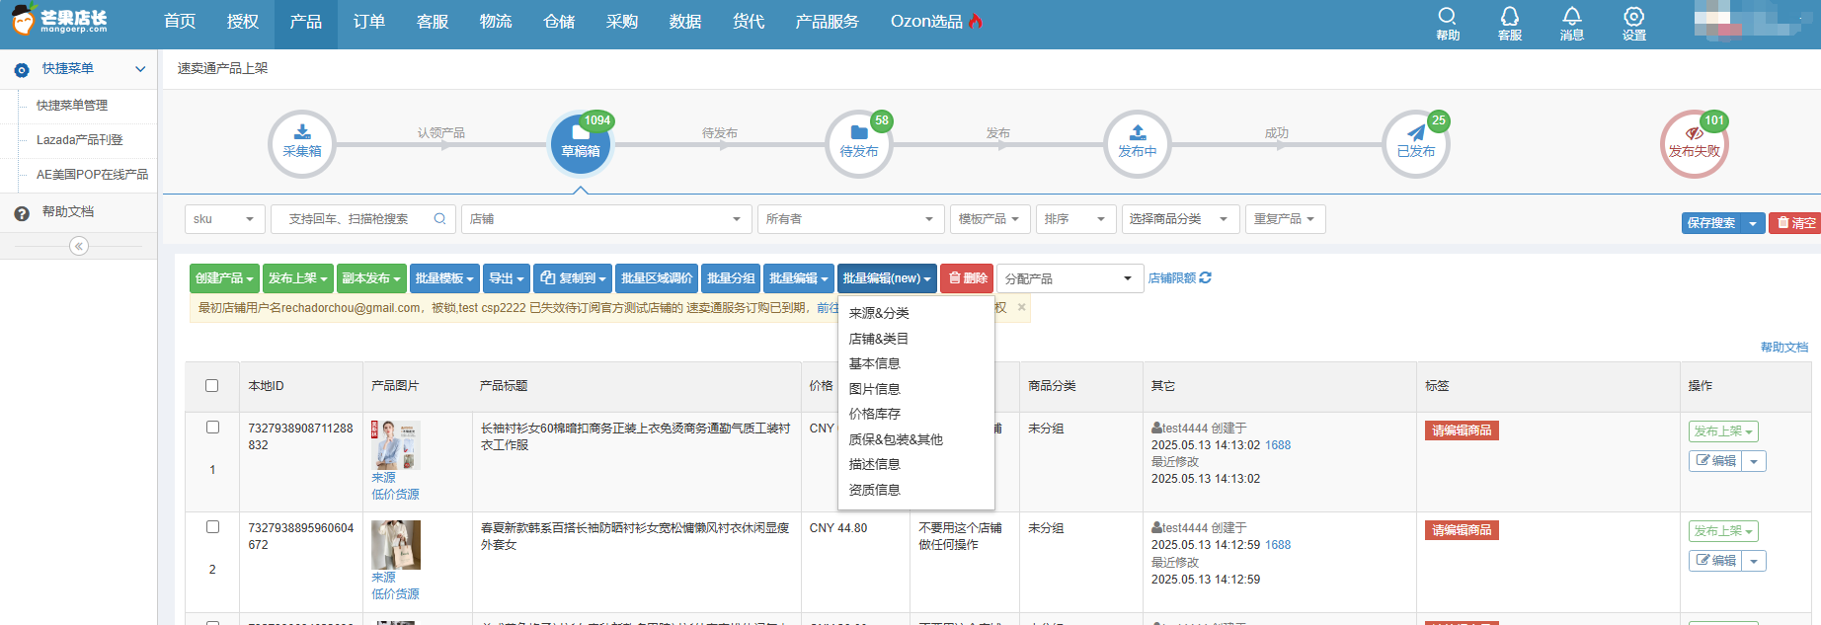This screenshot has width=1821, height=625.
Task: Open the 设置 gear icon
Action: pyautogui.click(x=1634, y=24)
